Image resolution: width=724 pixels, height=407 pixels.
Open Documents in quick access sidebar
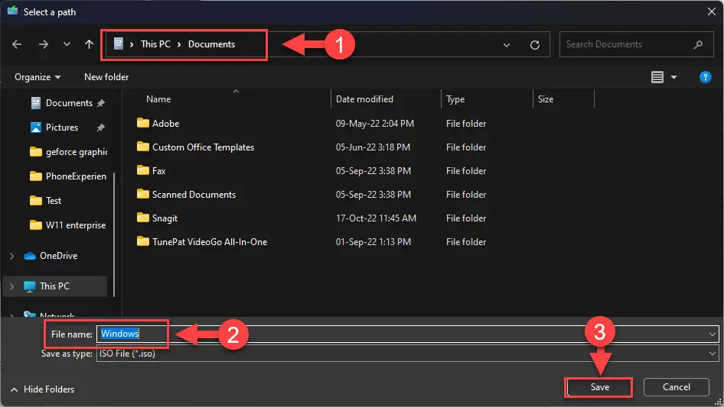point(69,103)
